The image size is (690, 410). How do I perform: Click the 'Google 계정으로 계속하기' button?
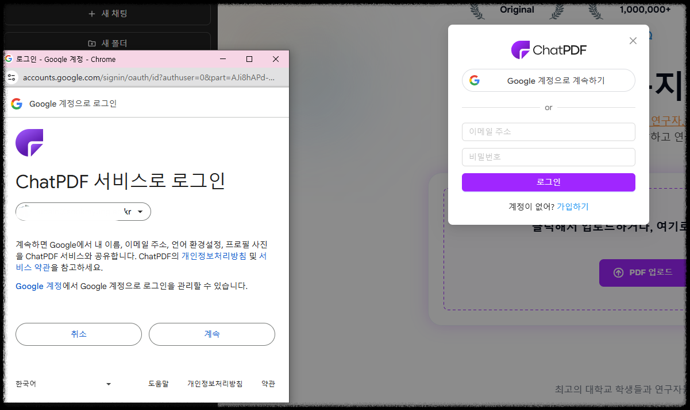548,80
